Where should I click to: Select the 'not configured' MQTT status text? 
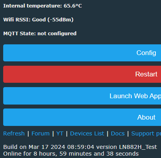click(57, 34)
